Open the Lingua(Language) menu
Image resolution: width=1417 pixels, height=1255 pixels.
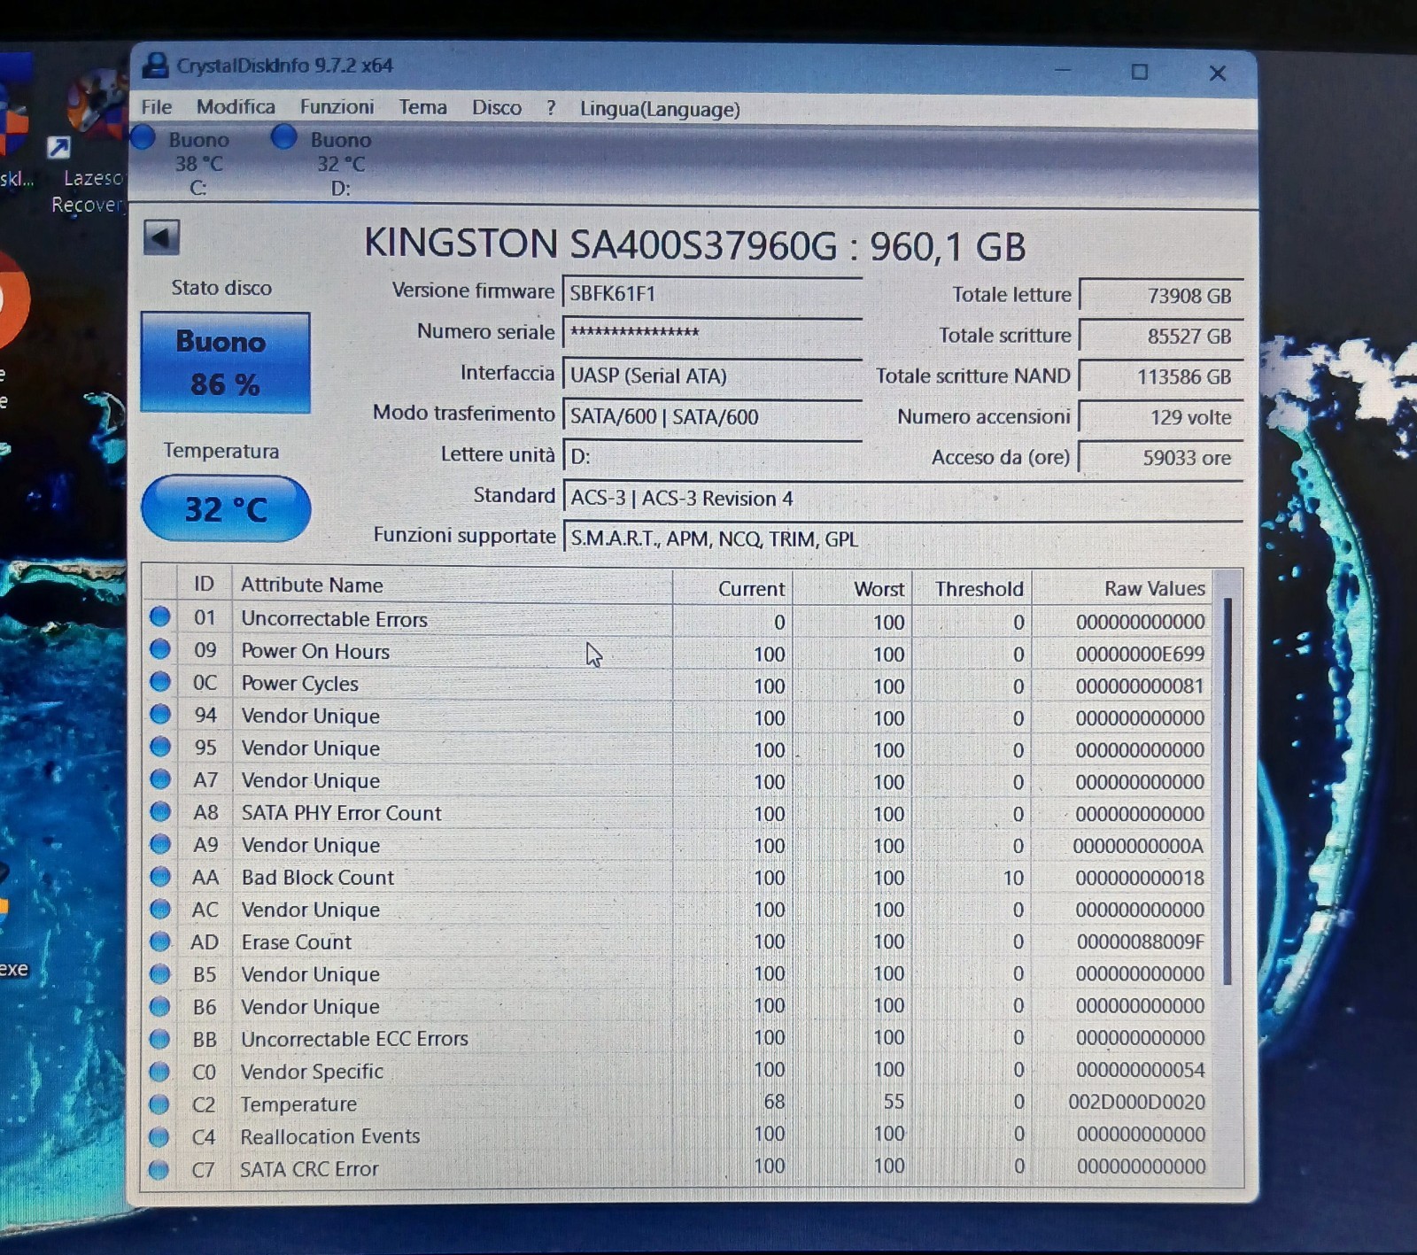point(660,109)
